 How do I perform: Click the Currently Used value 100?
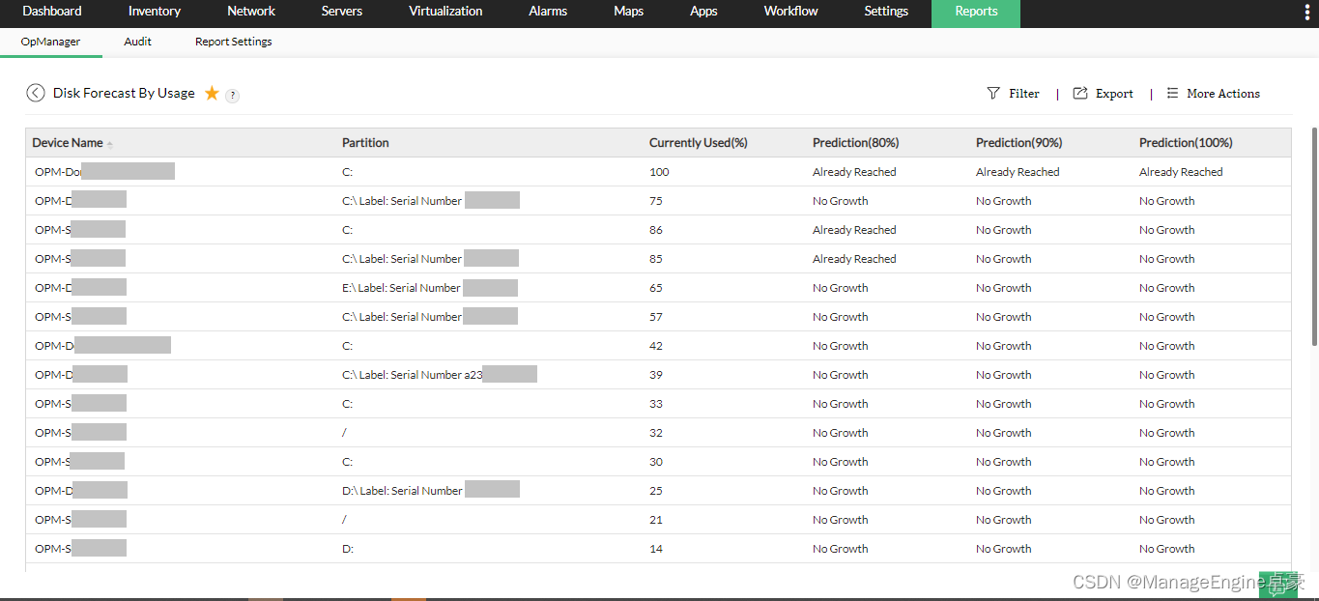tap(659, 172)
